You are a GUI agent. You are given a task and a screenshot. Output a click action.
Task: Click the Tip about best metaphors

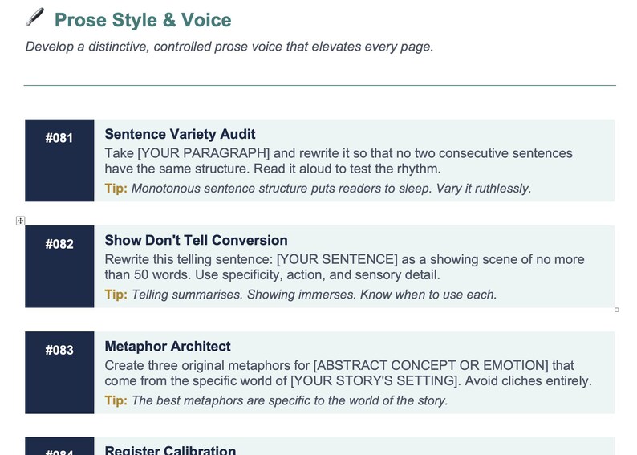point(276,400)
